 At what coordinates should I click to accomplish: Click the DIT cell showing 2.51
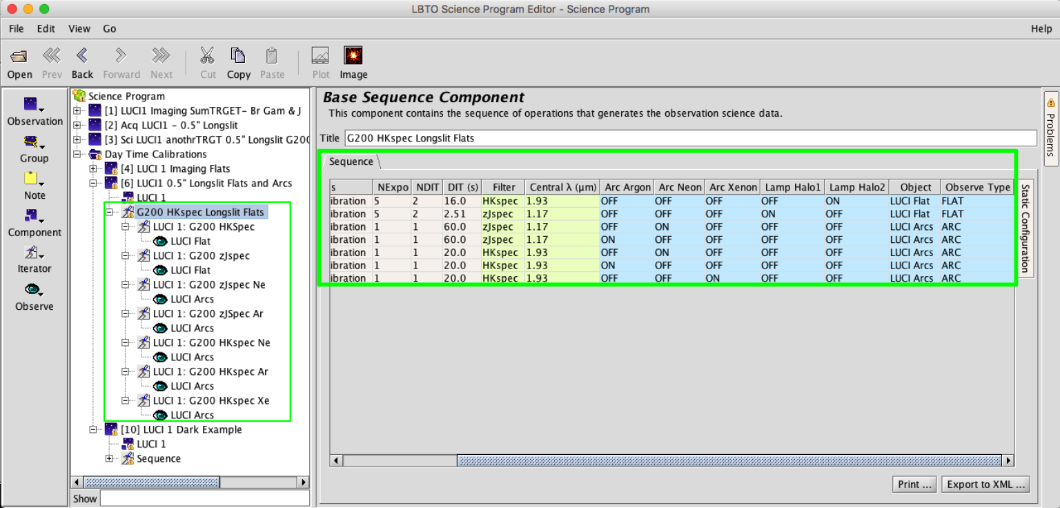462,214
